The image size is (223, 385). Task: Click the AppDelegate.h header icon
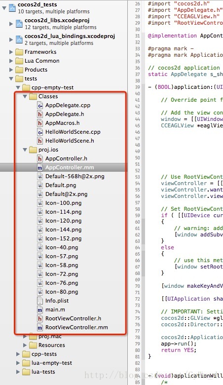coord(40,114)
